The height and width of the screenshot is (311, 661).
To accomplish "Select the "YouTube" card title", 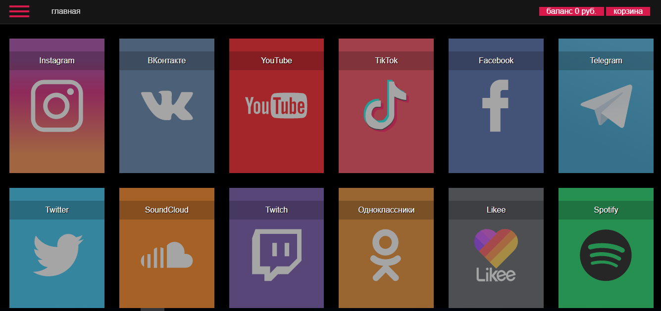I will [276, 61].
